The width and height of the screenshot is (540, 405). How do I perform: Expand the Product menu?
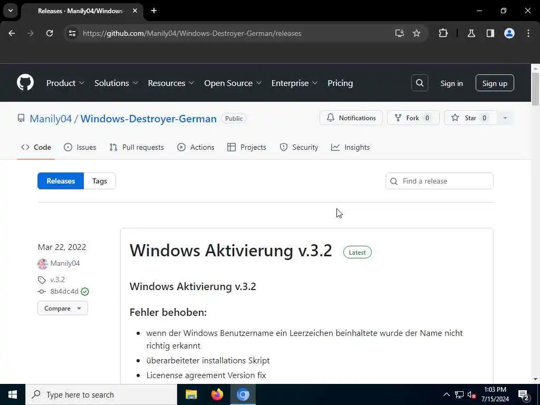pos(65,83)
